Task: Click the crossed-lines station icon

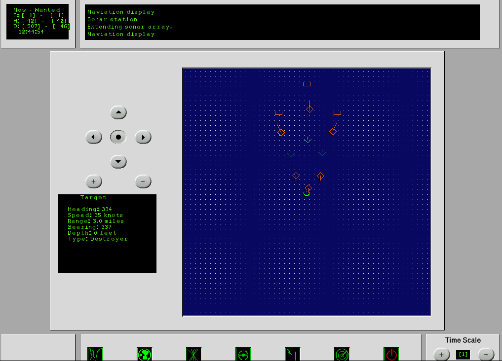Action: pyautogui.click(x=193, y=354)
